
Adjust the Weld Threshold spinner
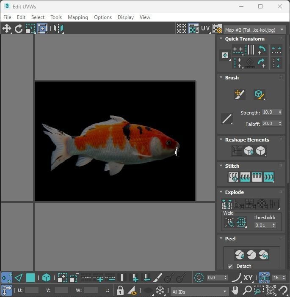point(273,225)
